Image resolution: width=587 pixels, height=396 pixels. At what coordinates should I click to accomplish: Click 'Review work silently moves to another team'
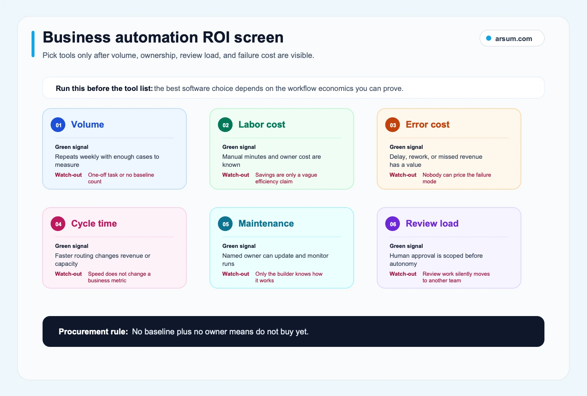click(456, 277)
